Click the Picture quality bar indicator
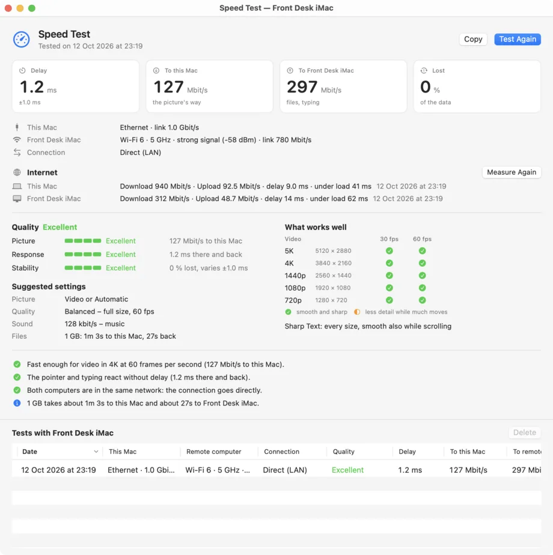 pos(83,241)
